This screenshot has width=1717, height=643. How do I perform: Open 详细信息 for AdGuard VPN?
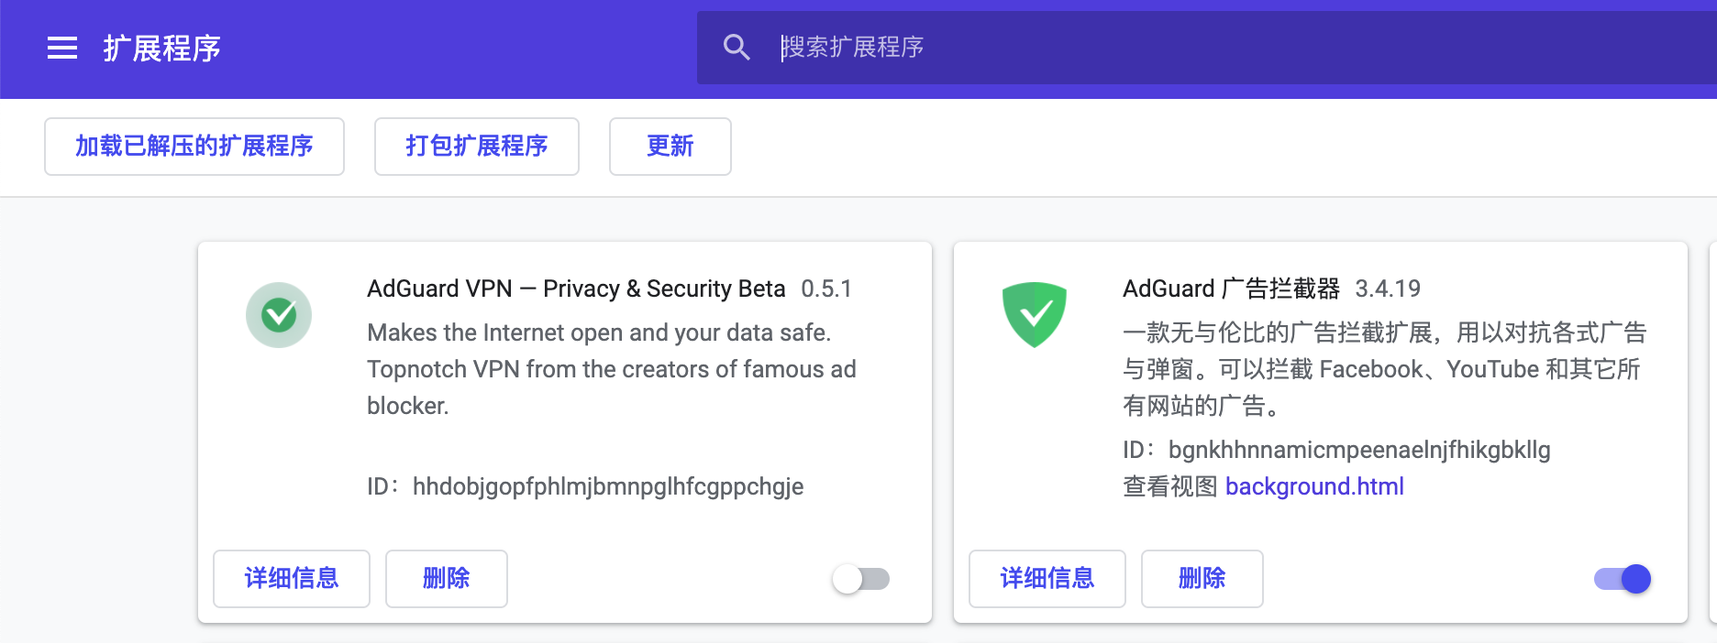(x=292, y=579)
